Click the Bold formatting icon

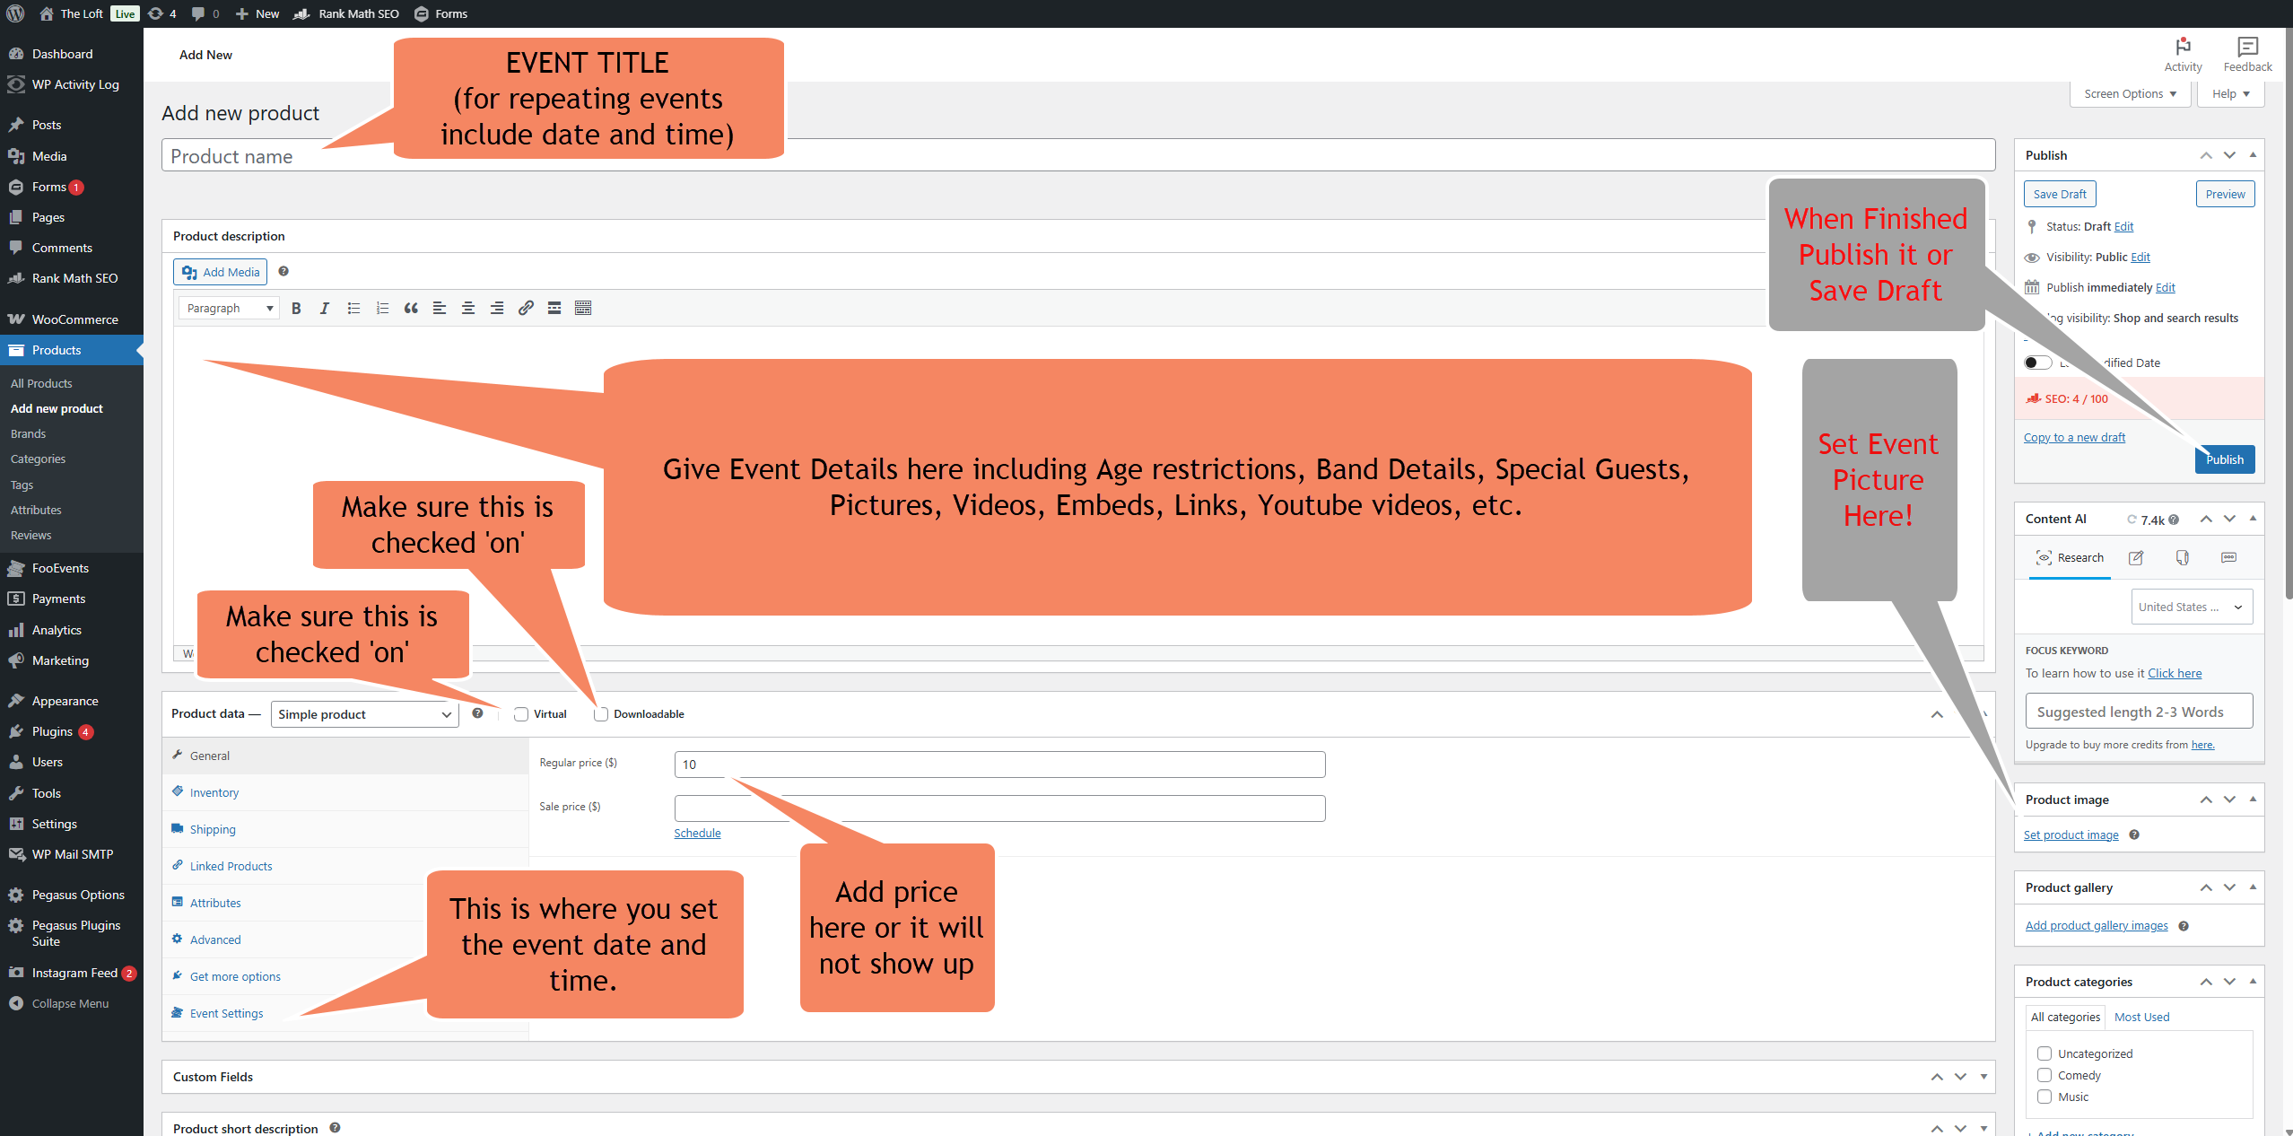296,308
